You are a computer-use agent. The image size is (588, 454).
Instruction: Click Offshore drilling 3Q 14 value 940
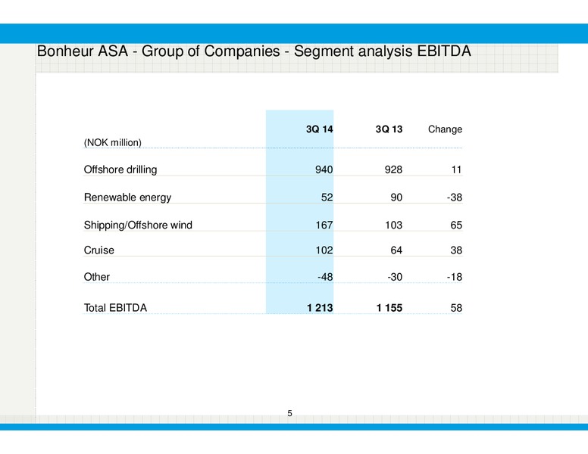click(324, 169)
